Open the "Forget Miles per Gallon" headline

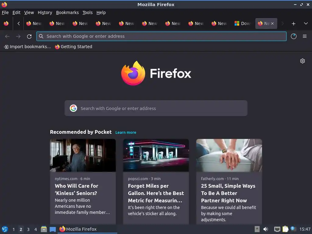click(x=156, y=193)
